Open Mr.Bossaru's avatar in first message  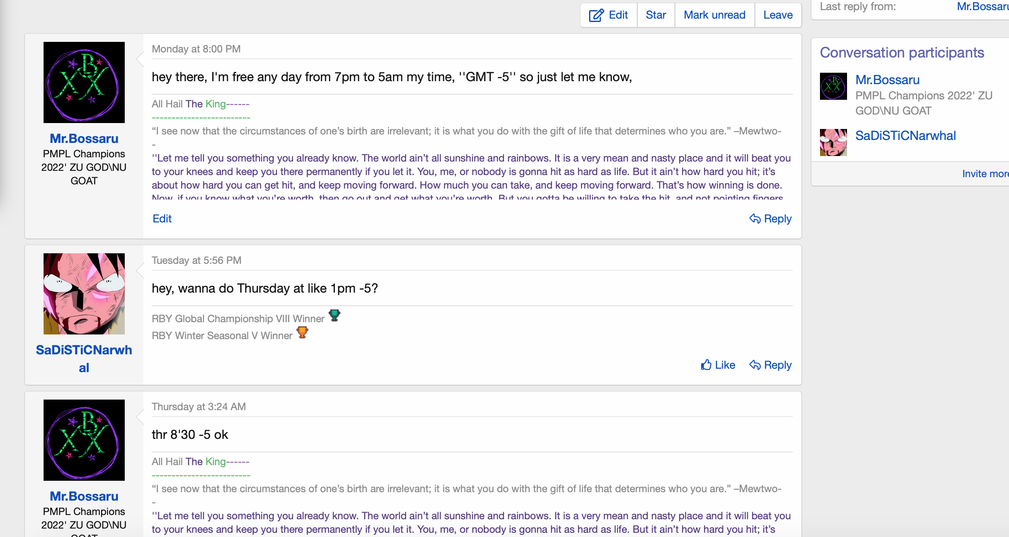pyautogui.click(x=84, y=82)
